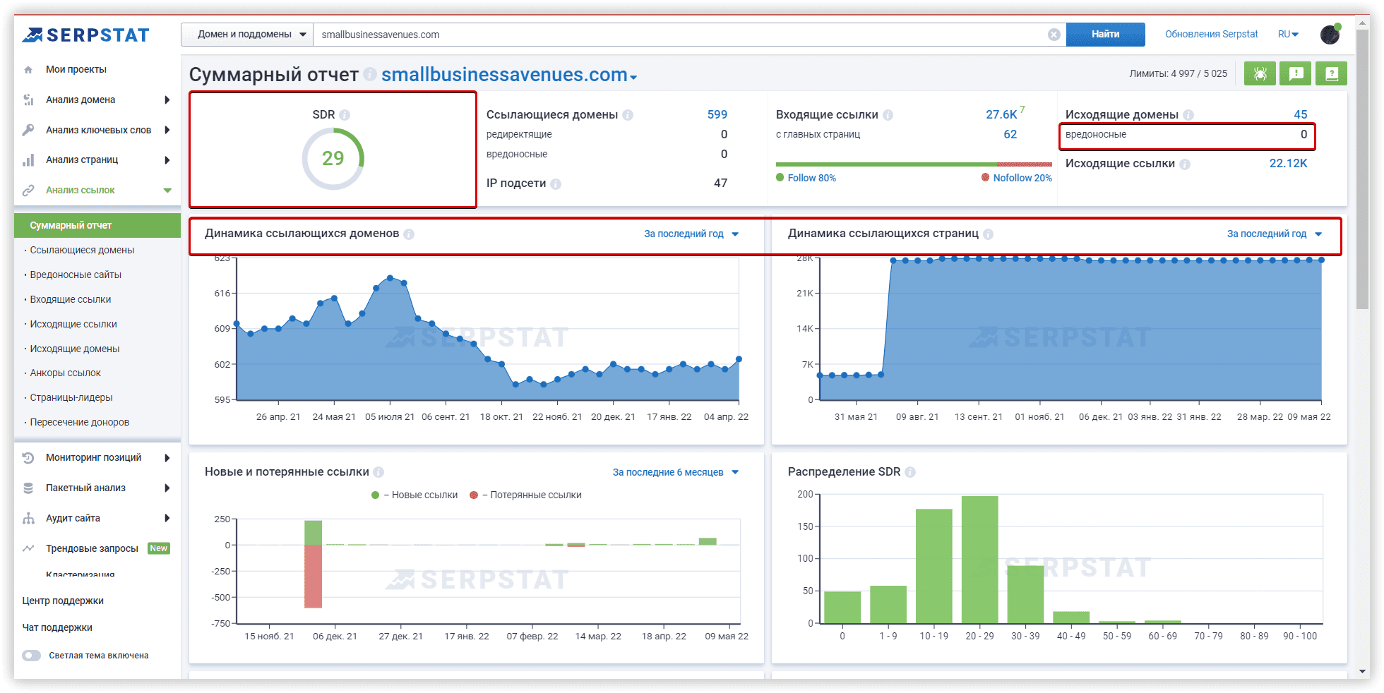1384x693 pixels.
Task: Open the user profile avatar
Action: (1330, 34)
